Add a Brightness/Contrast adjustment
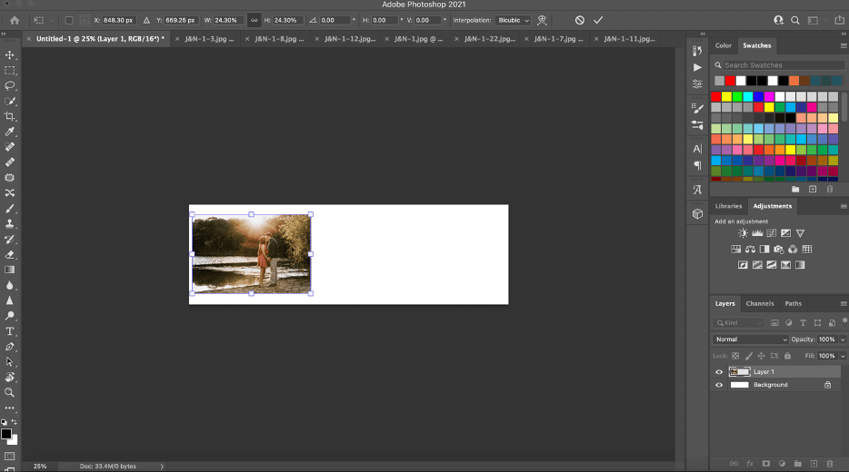Viewport: 849px width, 472px height. (x=743, y=233)
